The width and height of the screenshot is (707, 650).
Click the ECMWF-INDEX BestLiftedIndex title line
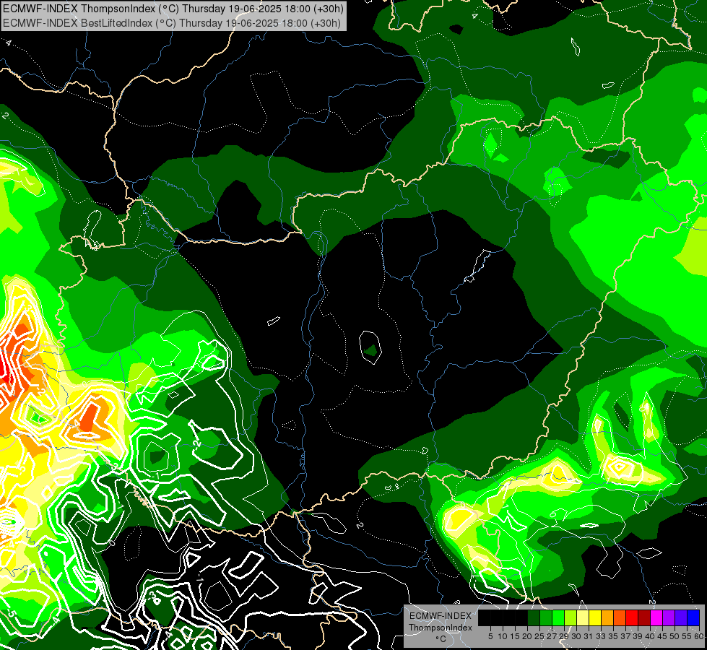172,23
